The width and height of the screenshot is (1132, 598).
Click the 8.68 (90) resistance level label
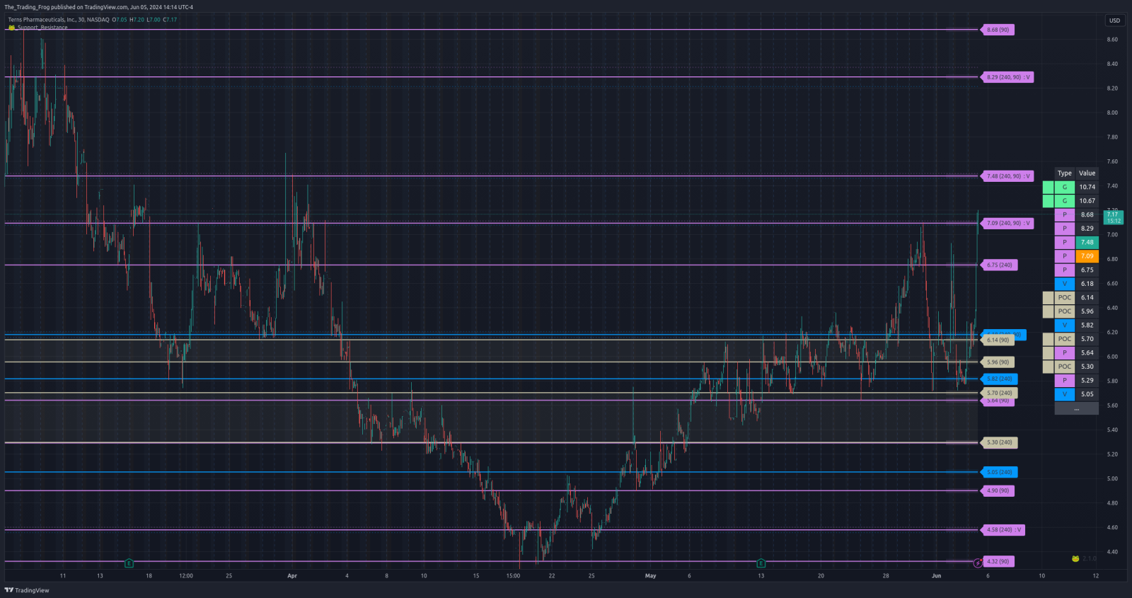tap(998, 30)
